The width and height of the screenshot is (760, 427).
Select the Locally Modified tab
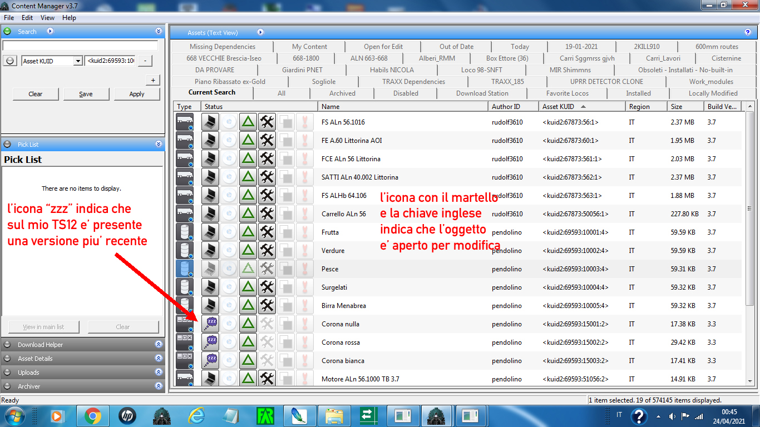(713, 93)
